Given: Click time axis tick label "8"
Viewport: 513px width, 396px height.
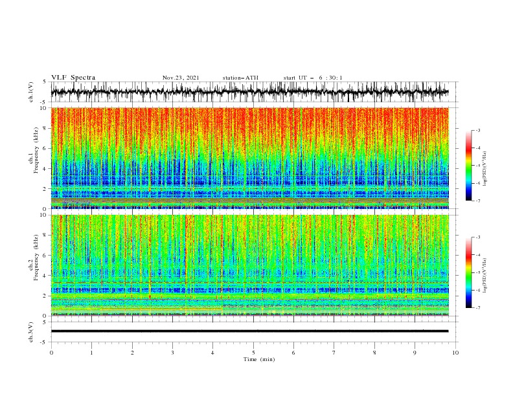Looking at the screenshot, I should [374, 353].
